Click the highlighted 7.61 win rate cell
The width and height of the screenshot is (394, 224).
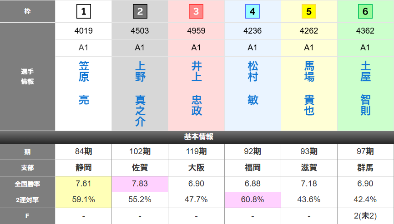84,184
